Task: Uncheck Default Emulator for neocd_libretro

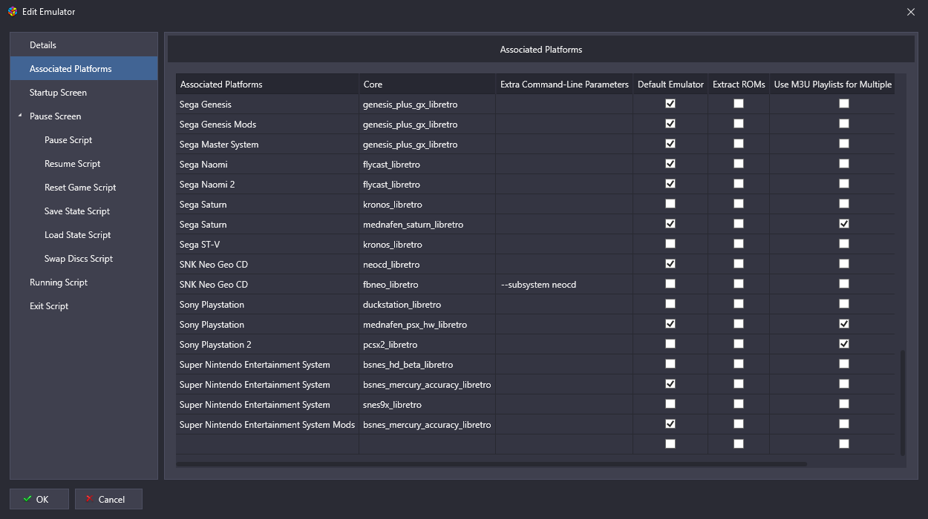Action: tap(670, 264)
